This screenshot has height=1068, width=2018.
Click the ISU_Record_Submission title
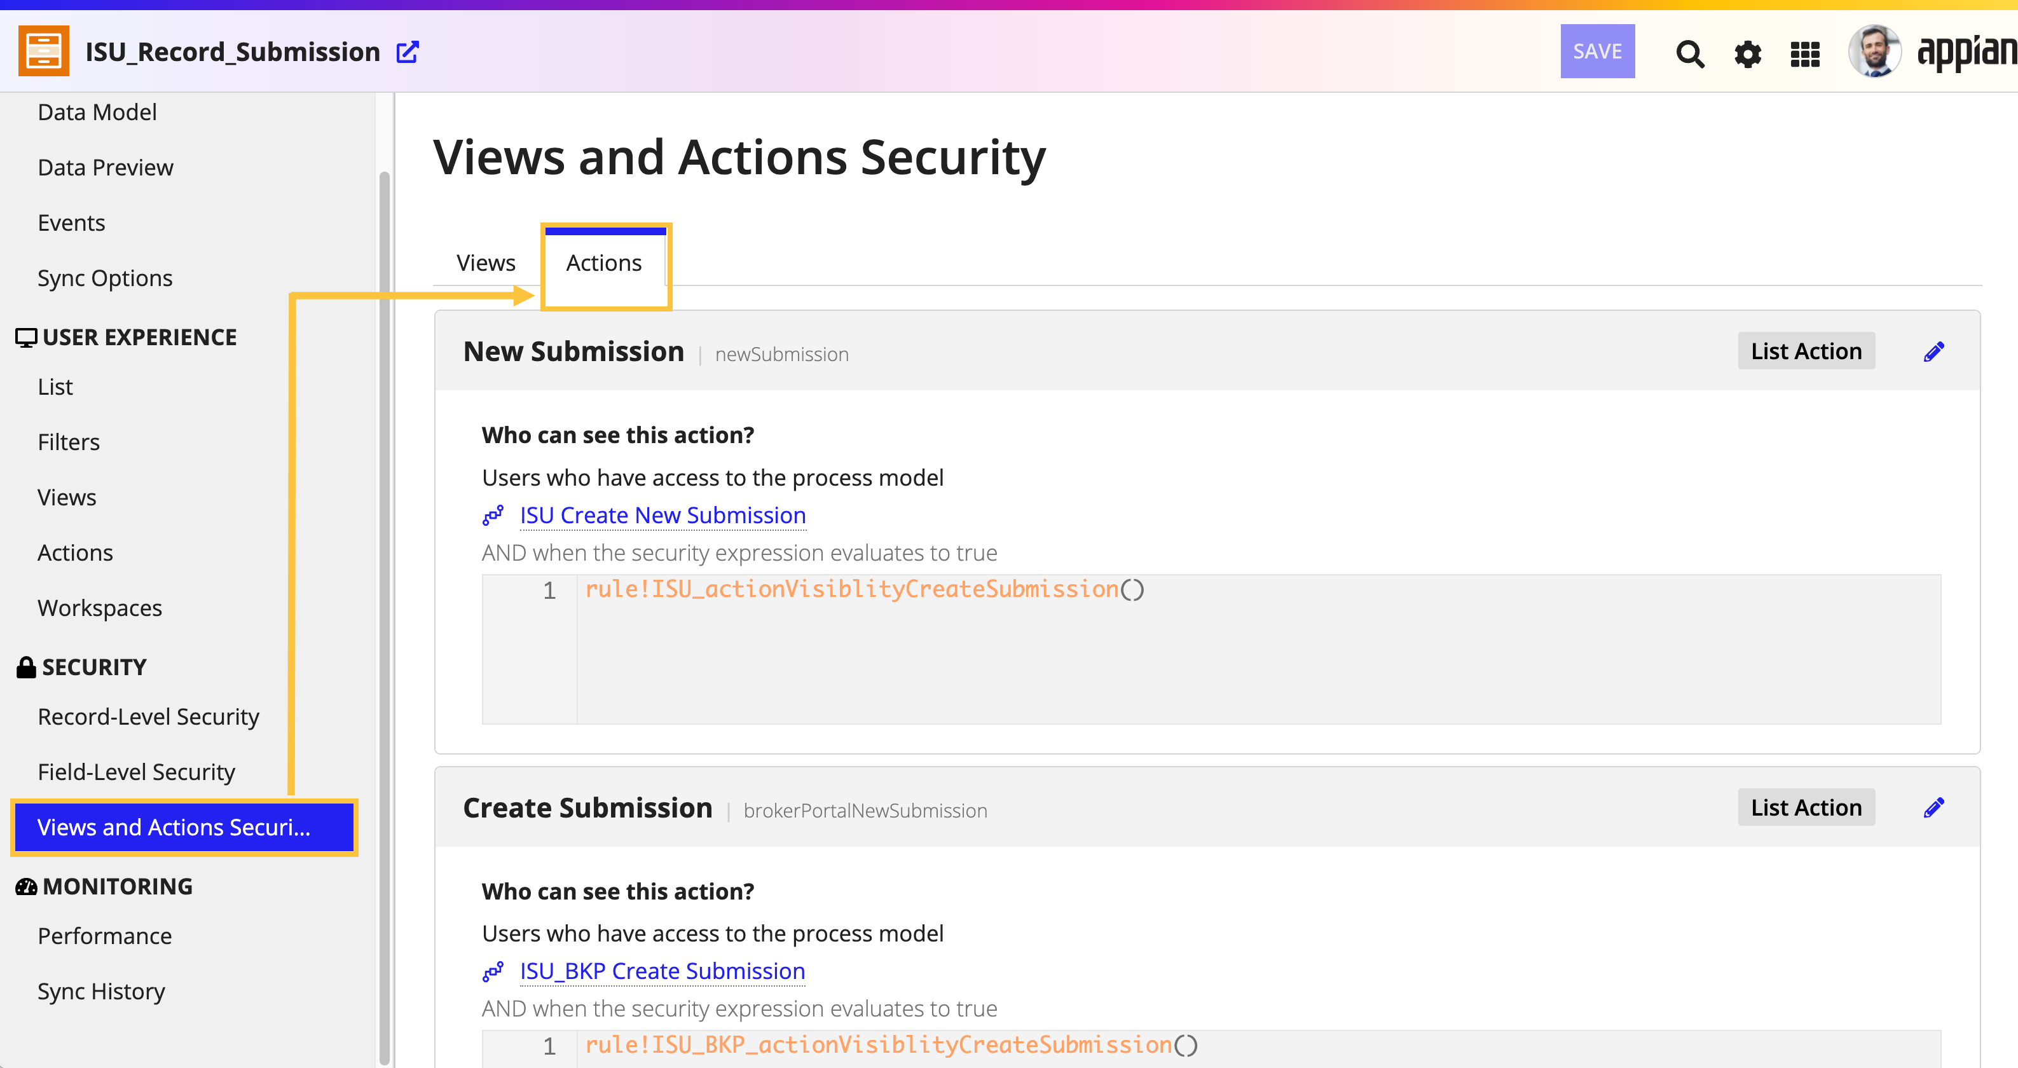[233, 51]
